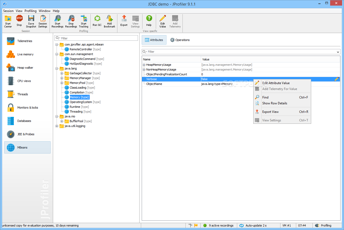Click the Name column header
Image resolution: width=344 pixels, height=230 pixels.
point(171,59)
